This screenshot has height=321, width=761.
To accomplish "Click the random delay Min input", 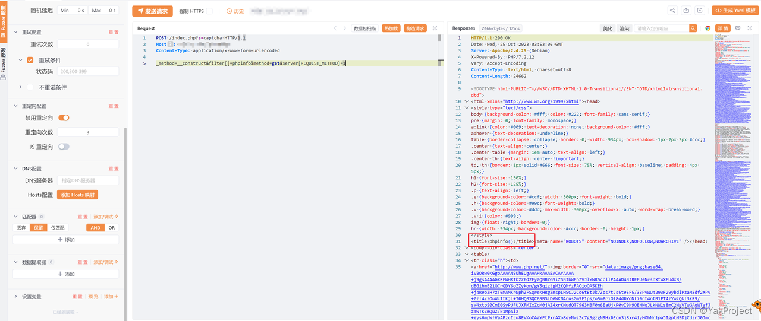I will point(72,10).
